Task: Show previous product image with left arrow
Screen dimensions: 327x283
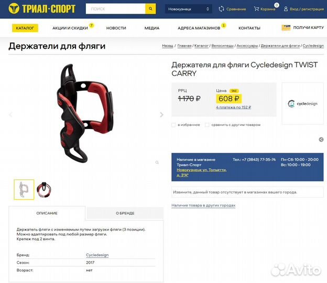Action: click(x=10, y=114)
